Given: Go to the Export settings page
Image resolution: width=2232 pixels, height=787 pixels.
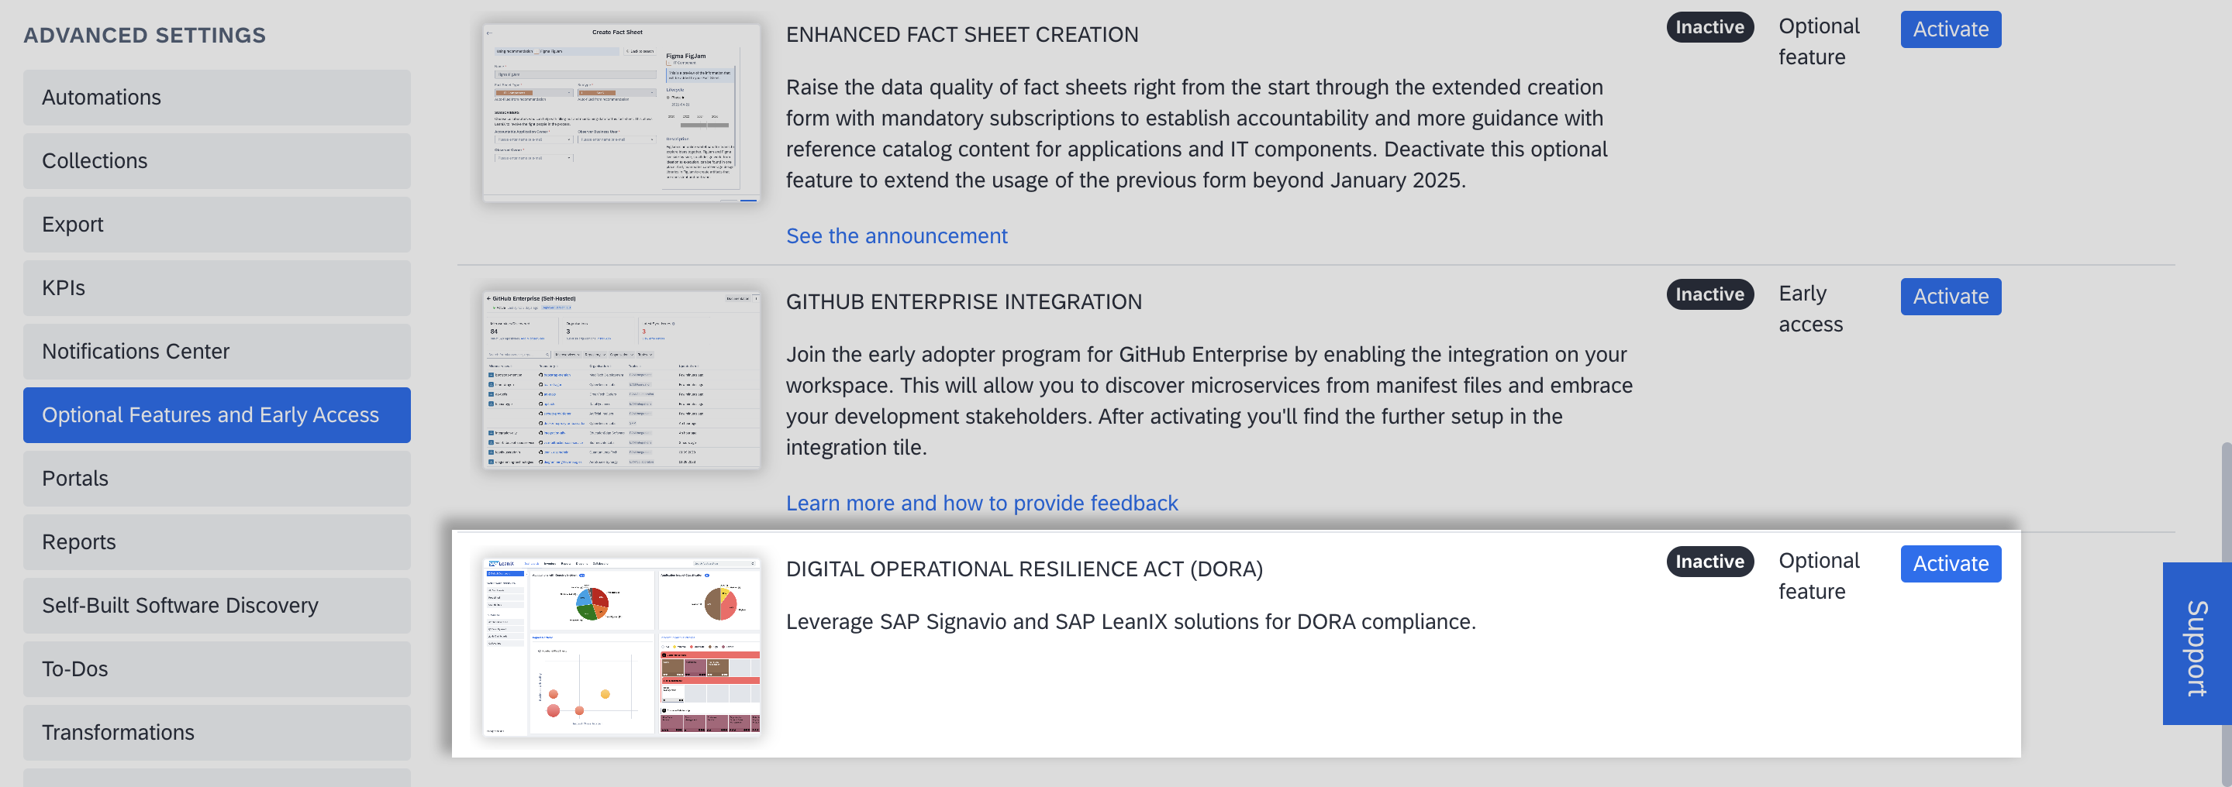Looking at the screenshot, I should (216, 224).
